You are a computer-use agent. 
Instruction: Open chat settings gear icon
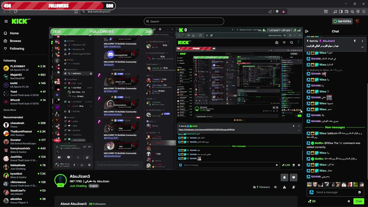click(x=349, y=201)
